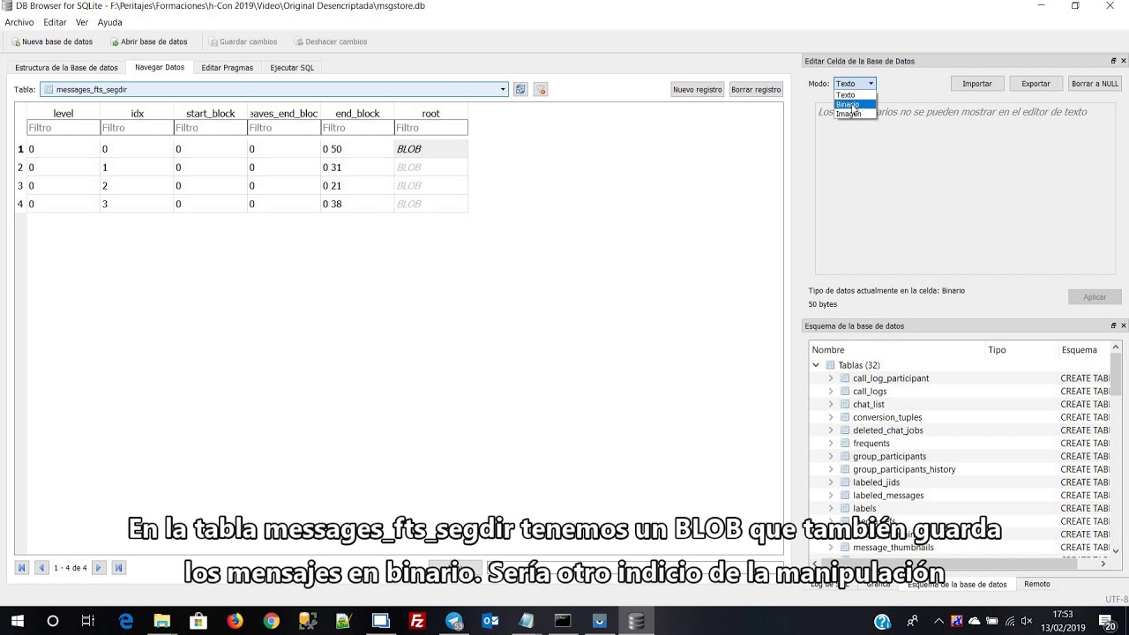Expand the frequents table node
Viewport: 1129px width, 635px height.
830,444
